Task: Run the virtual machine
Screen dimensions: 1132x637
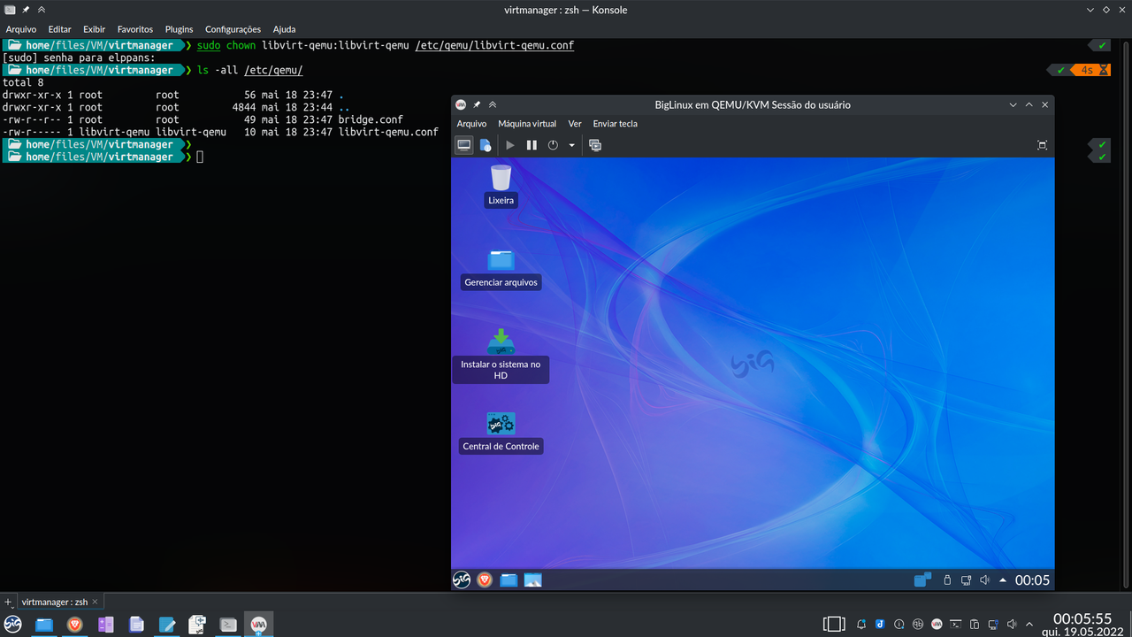Action: [510, 145]
